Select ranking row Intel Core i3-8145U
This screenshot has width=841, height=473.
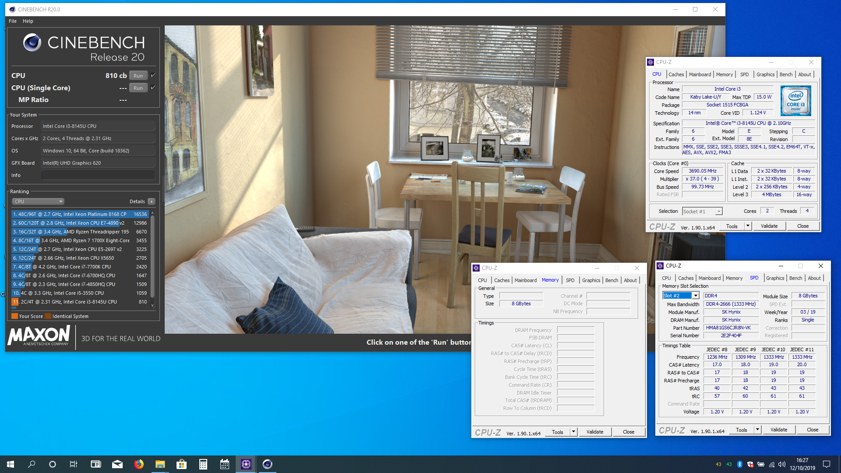(80, 302)
